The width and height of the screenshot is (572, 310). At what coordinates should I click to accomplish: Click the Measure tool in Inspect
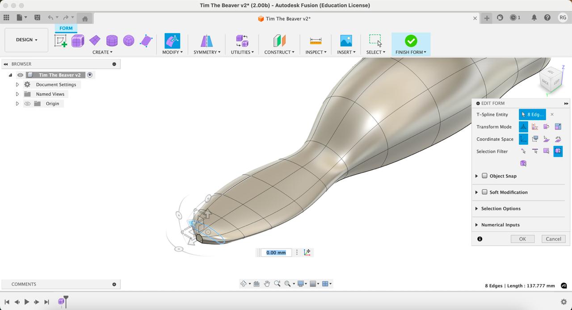(x=315, y=41)
